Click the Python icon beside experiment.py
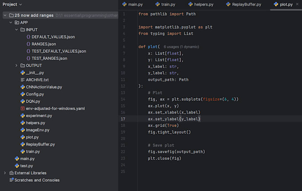 point(23,115)
